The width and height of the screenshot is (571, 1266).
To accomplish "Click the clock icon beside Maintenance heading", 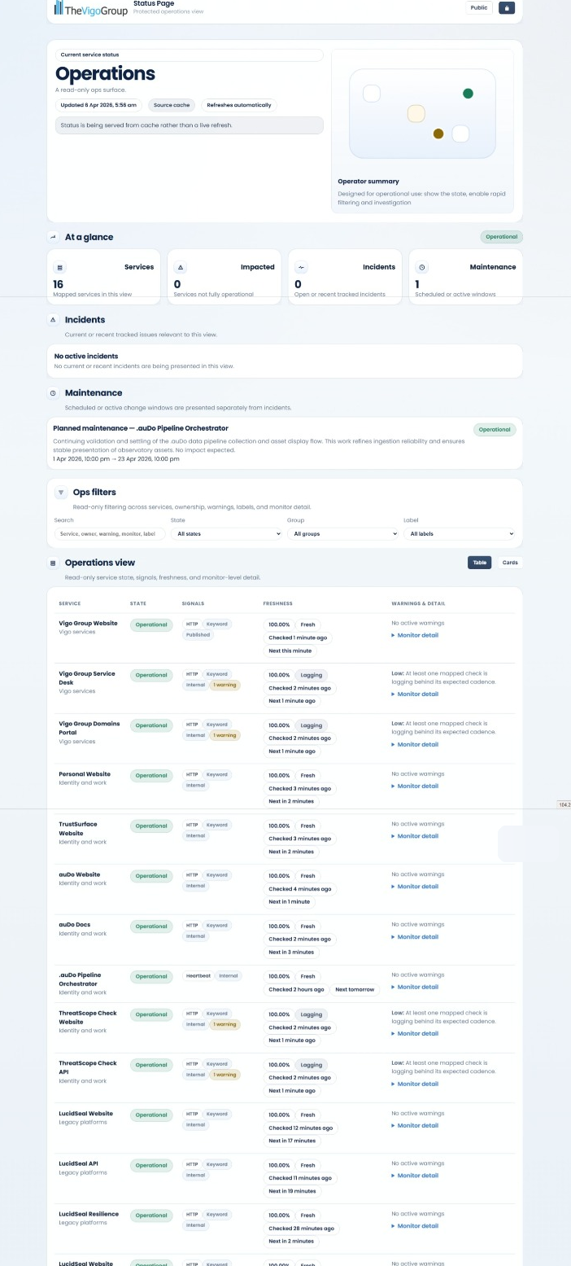I will click(x=54, y=393).
